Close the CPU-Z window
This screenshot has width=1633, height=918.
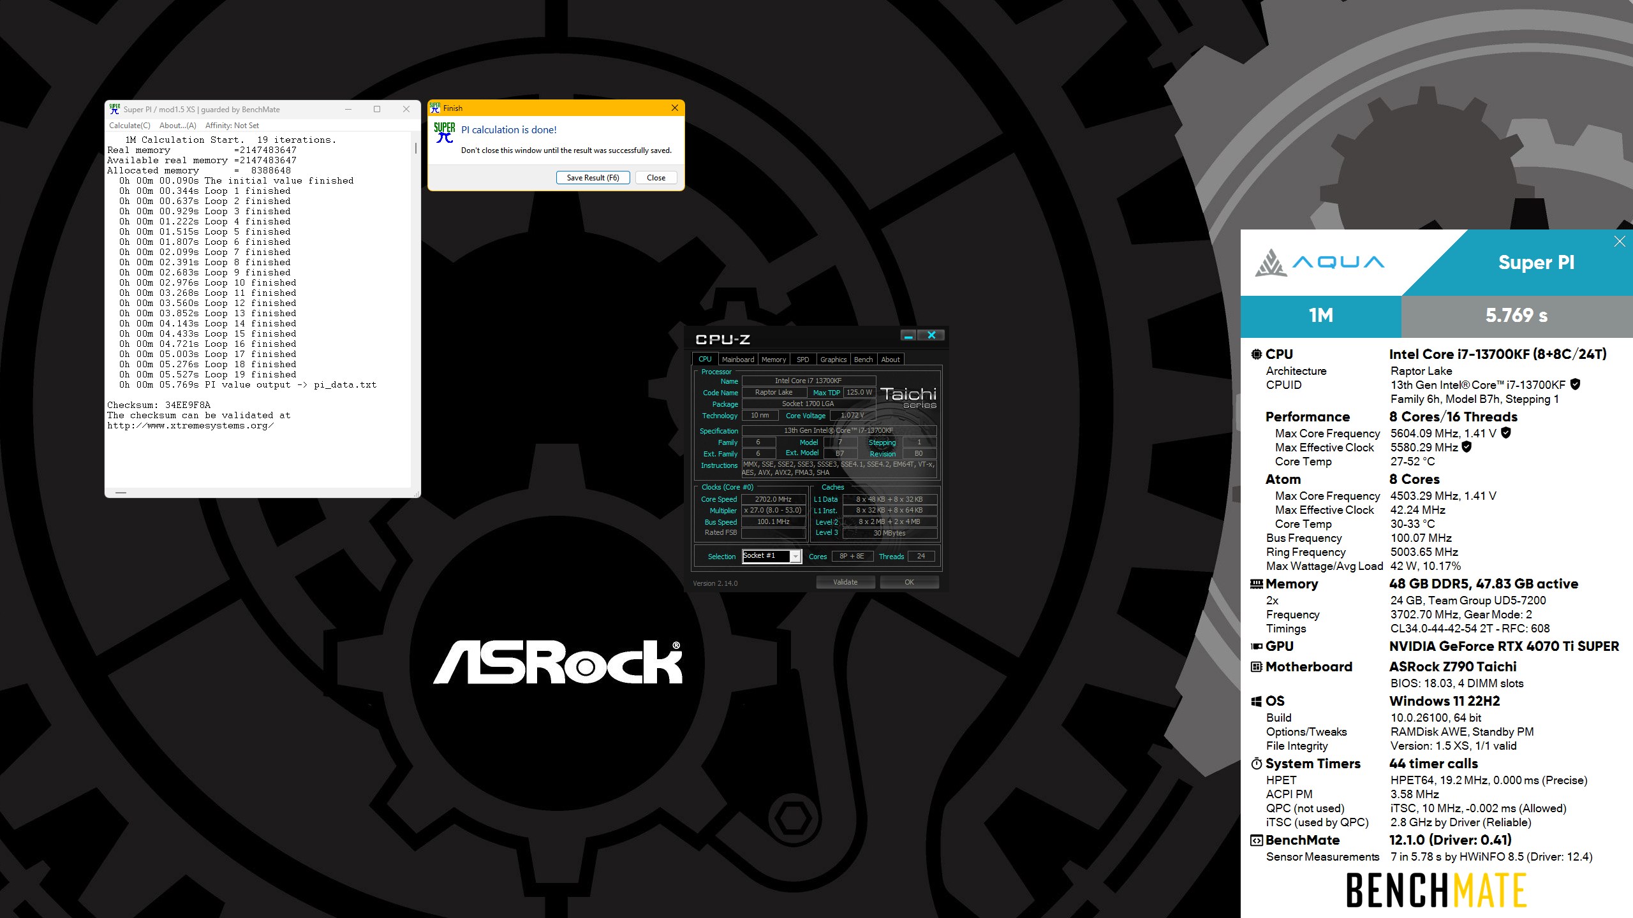tap(931, 335)
